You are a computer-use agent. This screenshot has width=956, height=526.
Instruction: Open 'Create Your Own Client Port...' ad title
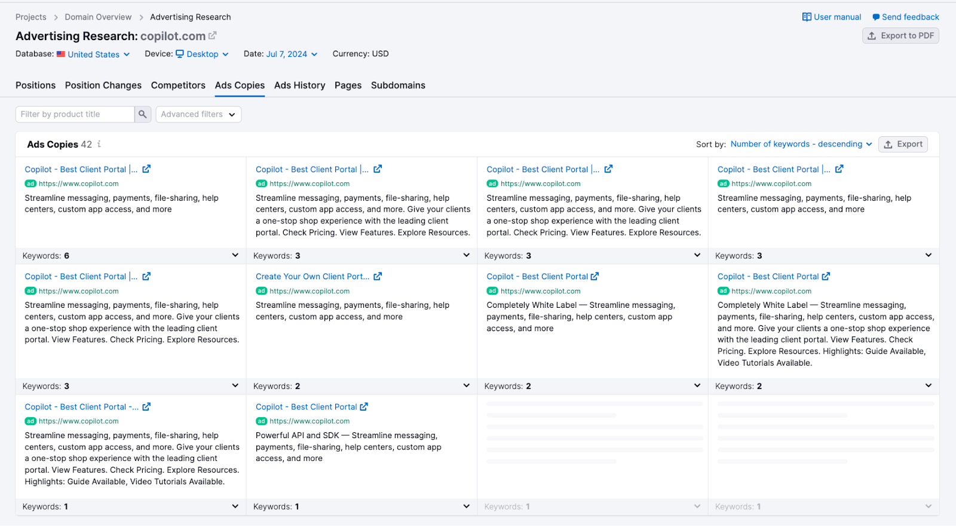[312, 276]
